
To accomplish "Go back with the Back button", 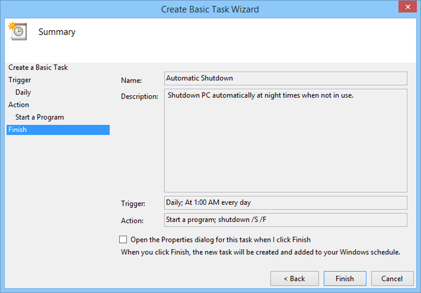I will click(295, 279).
